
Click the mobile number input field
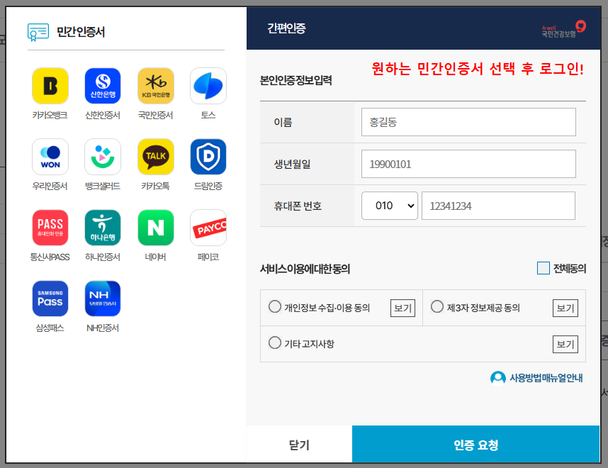[x=498, y=206]
